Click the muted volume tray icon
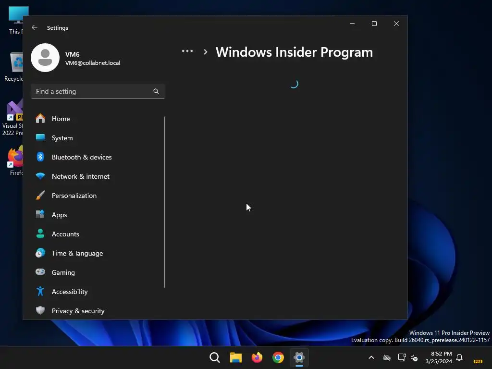 click(414, 357)
